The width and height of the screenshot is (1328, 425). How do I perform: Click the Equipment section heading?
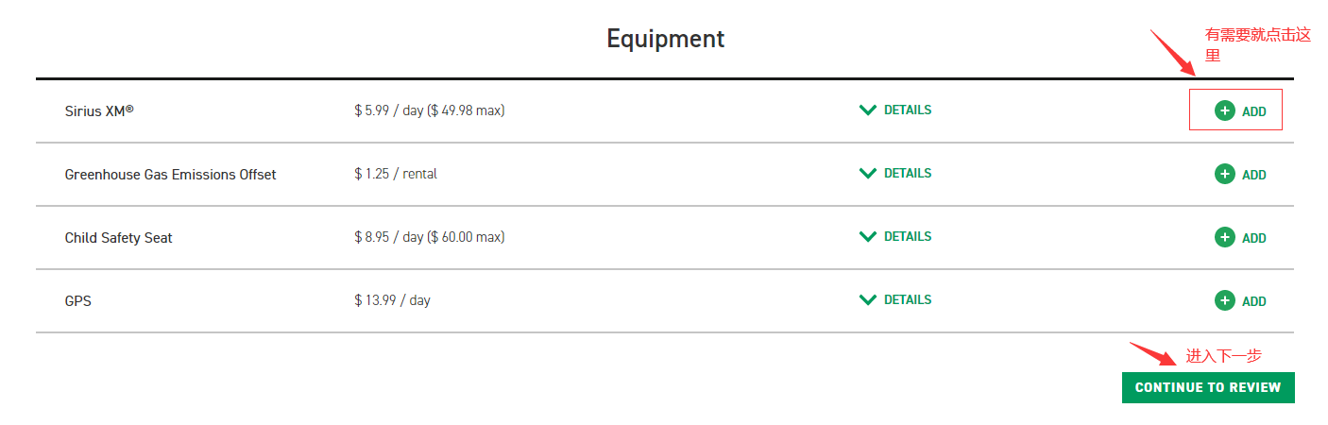tap(665, 39)
